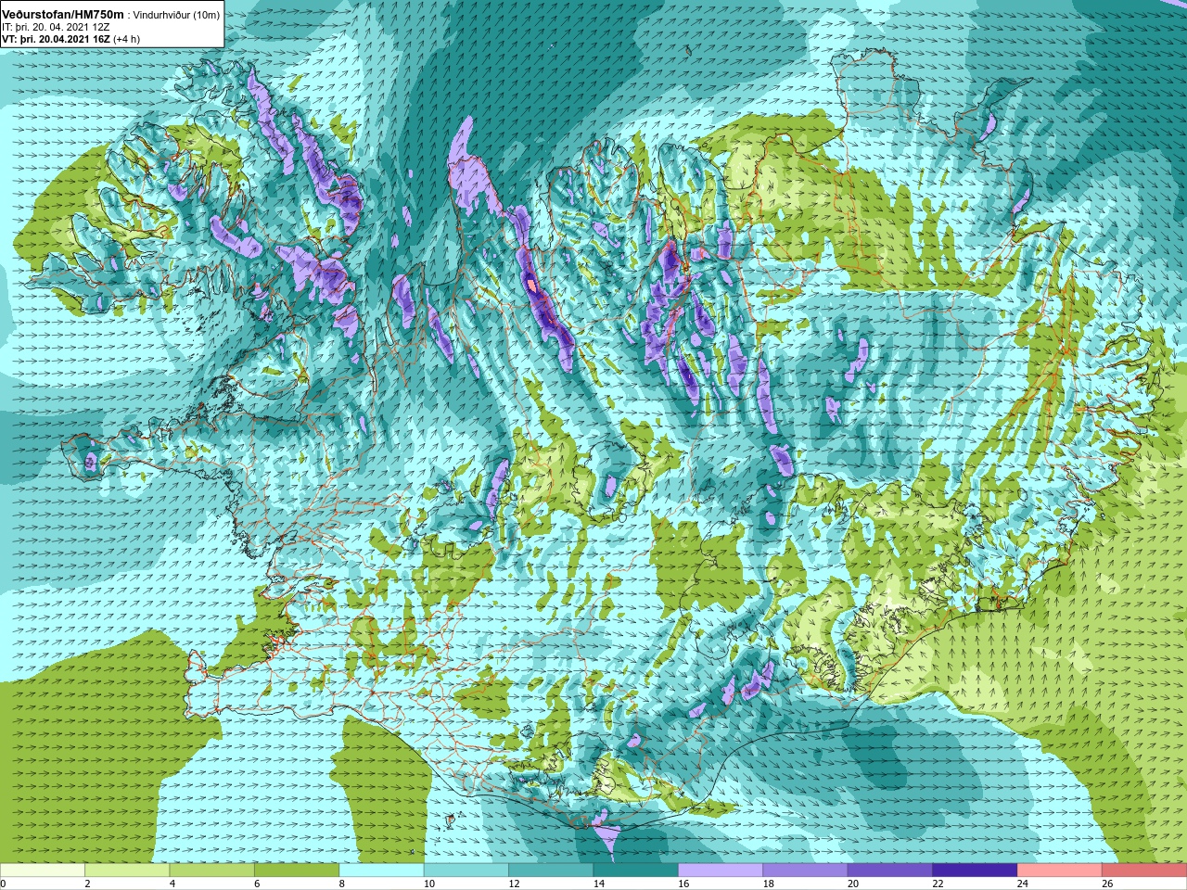Image resolution: width=1187 pixels, height=890 pixels.
Task: Select the olive green 6–8 legend swatch
Action: (297, 871)
